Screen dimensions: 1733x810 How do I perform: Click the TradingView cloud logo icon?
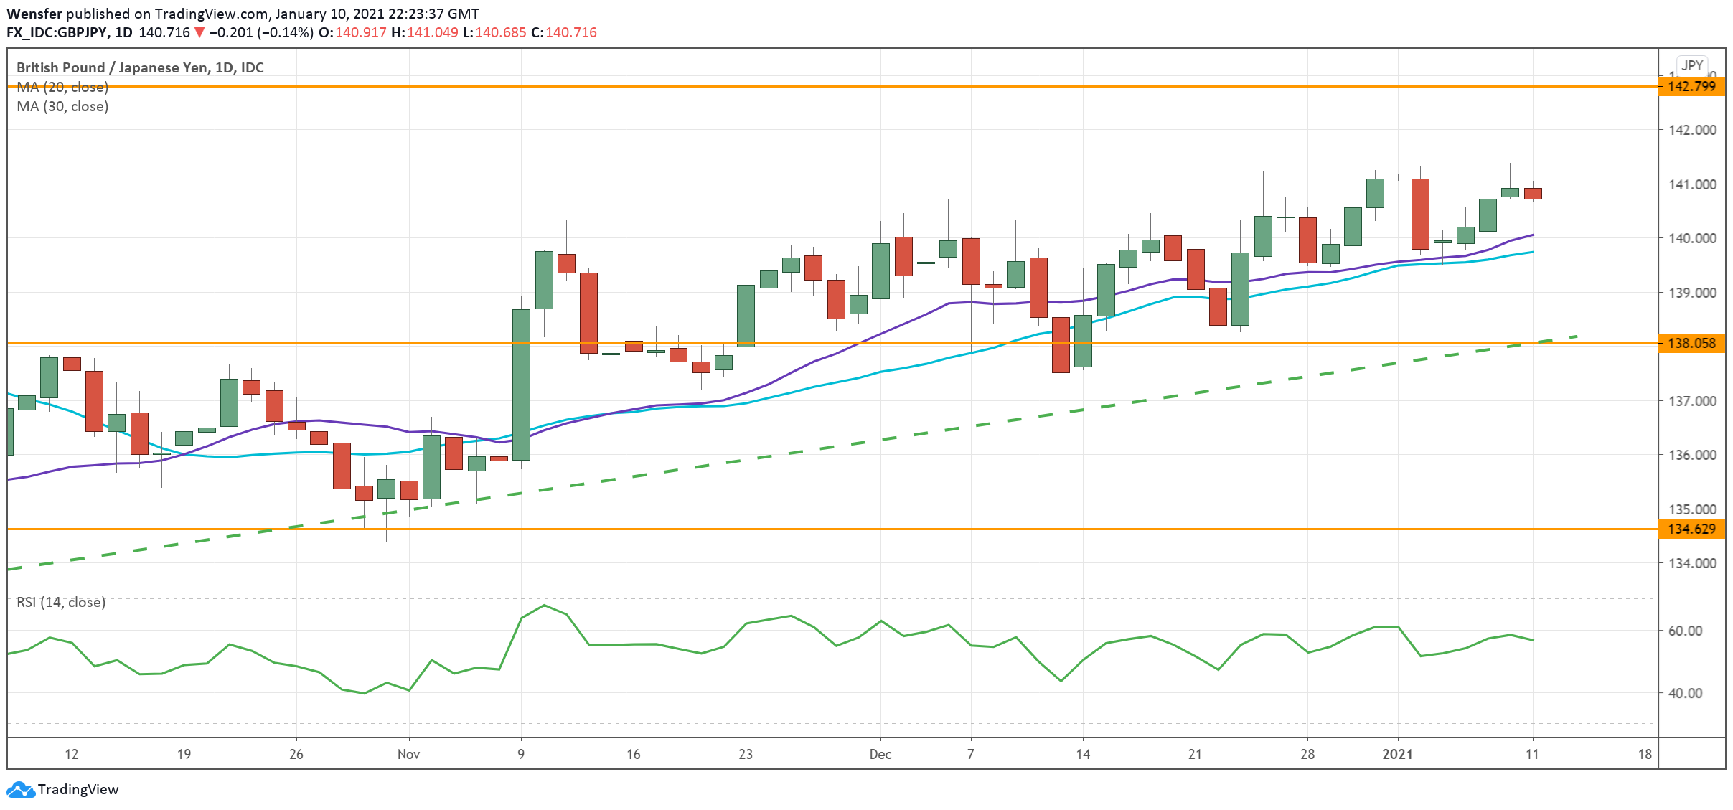tap(20, 789)
